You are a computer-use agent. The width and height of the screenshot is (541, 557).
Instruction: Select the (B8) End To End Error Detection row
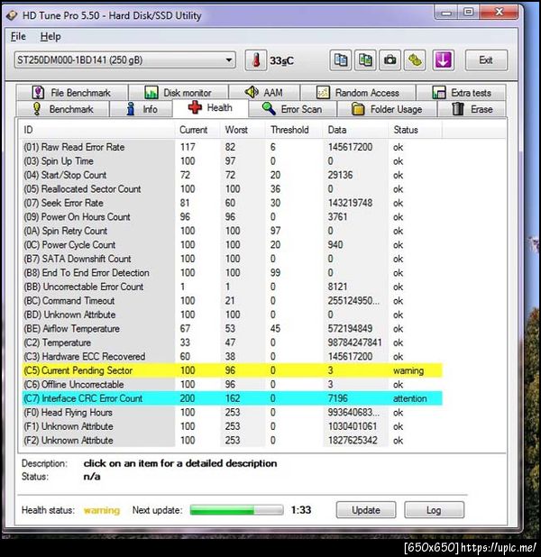click(x=232, y=273)
